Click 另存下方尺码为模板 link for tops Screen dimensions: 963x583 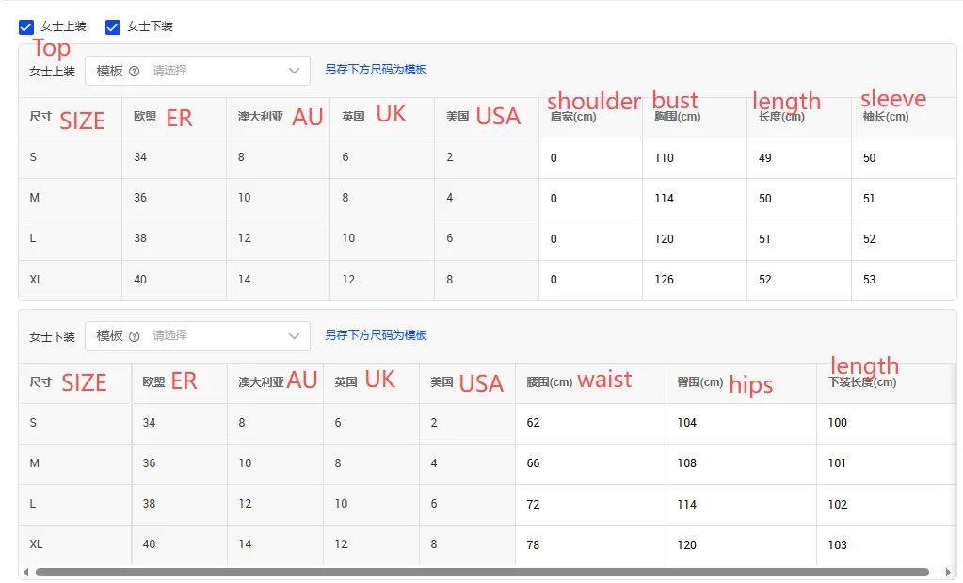(376, 70)
